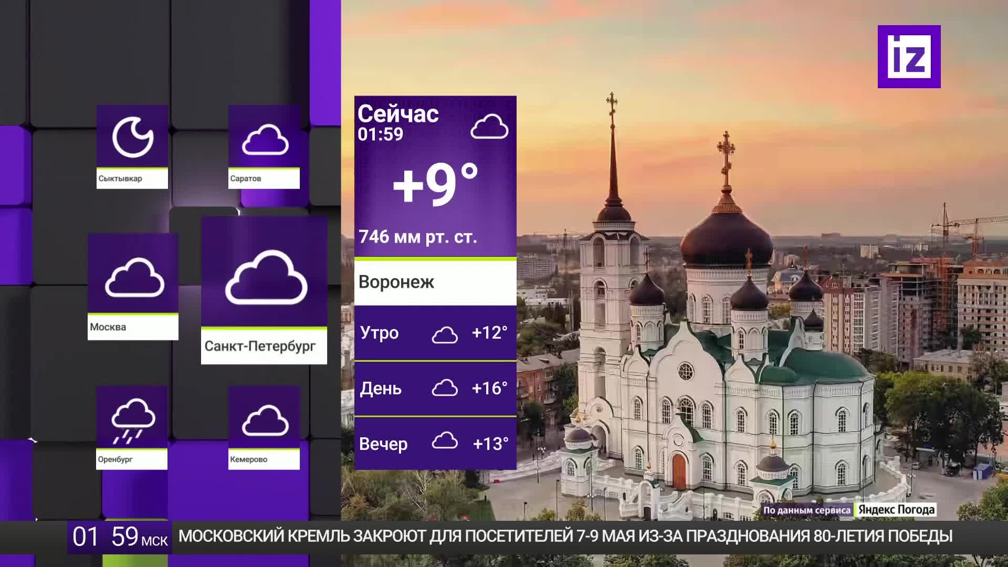Click the Московский Кремль news ticker headline

pyautogui.click(x=565, y=537)
